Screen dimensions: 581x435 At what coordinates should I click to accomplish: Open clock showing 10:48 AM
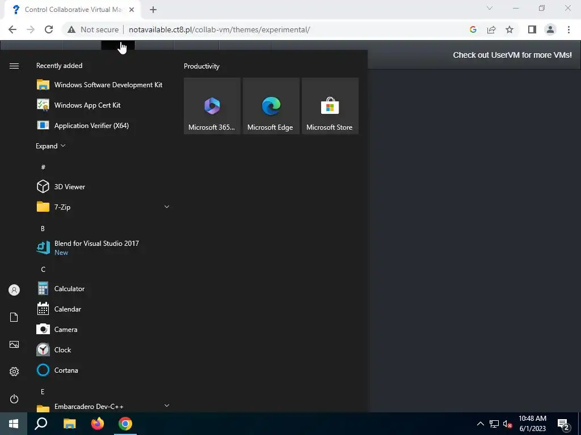[x=532, y=424]
